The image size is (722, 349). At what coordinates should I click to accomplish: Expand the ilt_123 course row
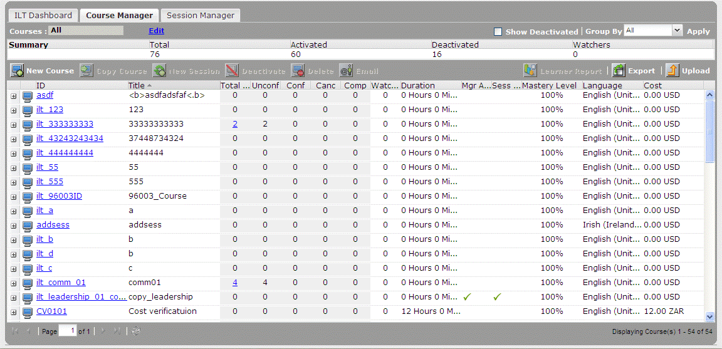point(13,110)
